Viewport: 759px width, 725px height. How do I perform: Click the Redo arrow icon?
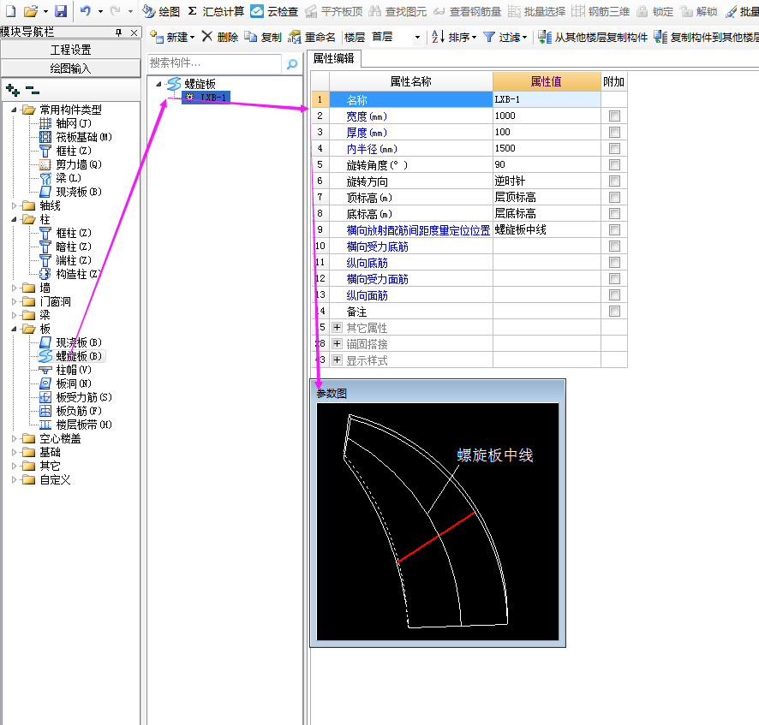click(x=115, y=10)
